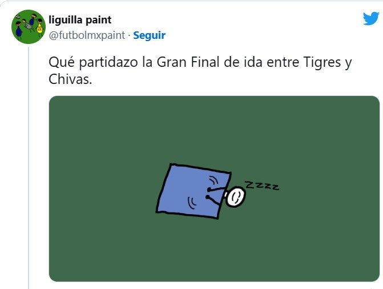Viewport: 383px width, 289px height.
Task: Click the white head of the sleeping figure
Action: [236, 196]
